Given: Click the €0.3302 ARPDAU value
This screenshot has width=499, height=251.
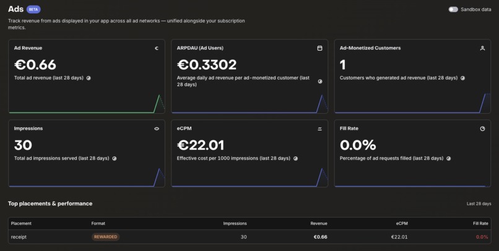Looking at the screenshot, I should tap(207, 65).
